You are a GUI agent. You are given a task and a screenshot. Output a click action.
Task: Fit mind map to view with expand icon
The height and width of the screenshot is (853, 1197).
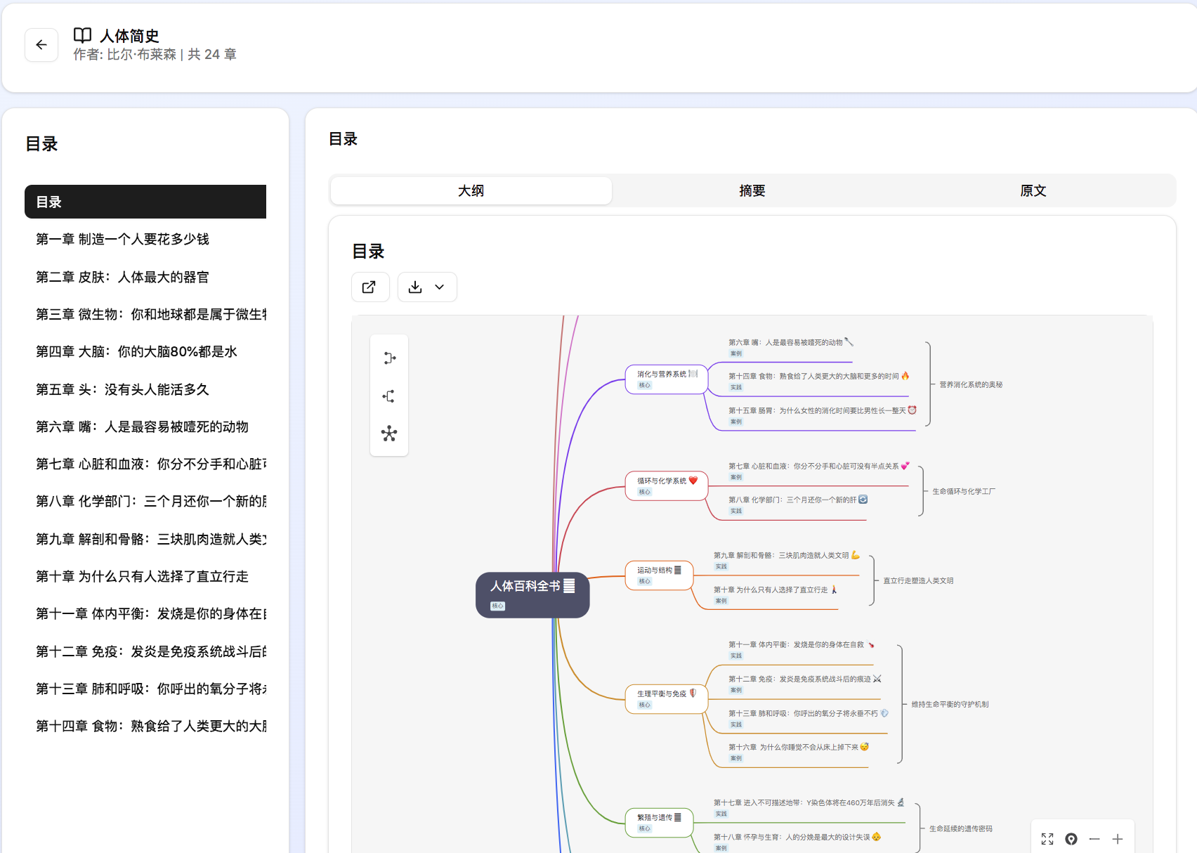(1047, 838)
